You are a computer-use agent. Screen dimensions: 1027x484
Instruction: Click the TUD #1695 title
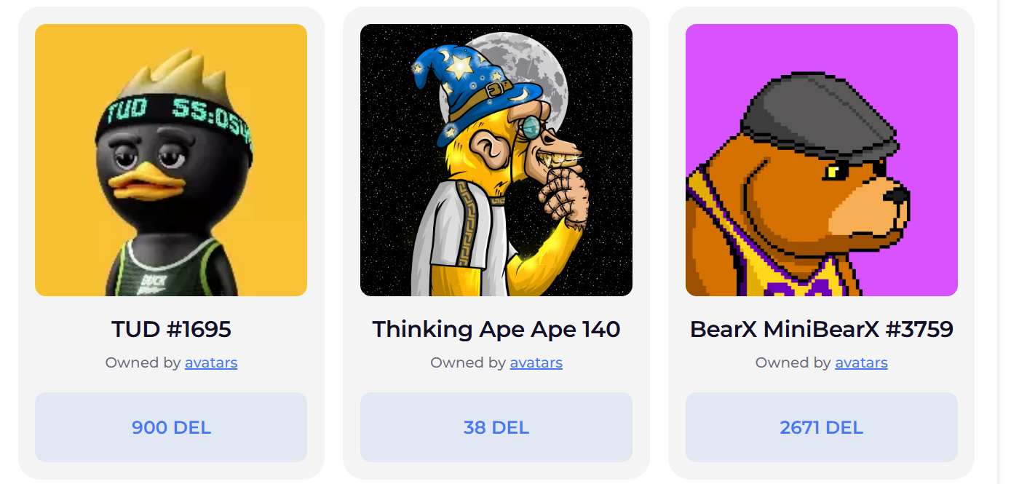[171, 329]
